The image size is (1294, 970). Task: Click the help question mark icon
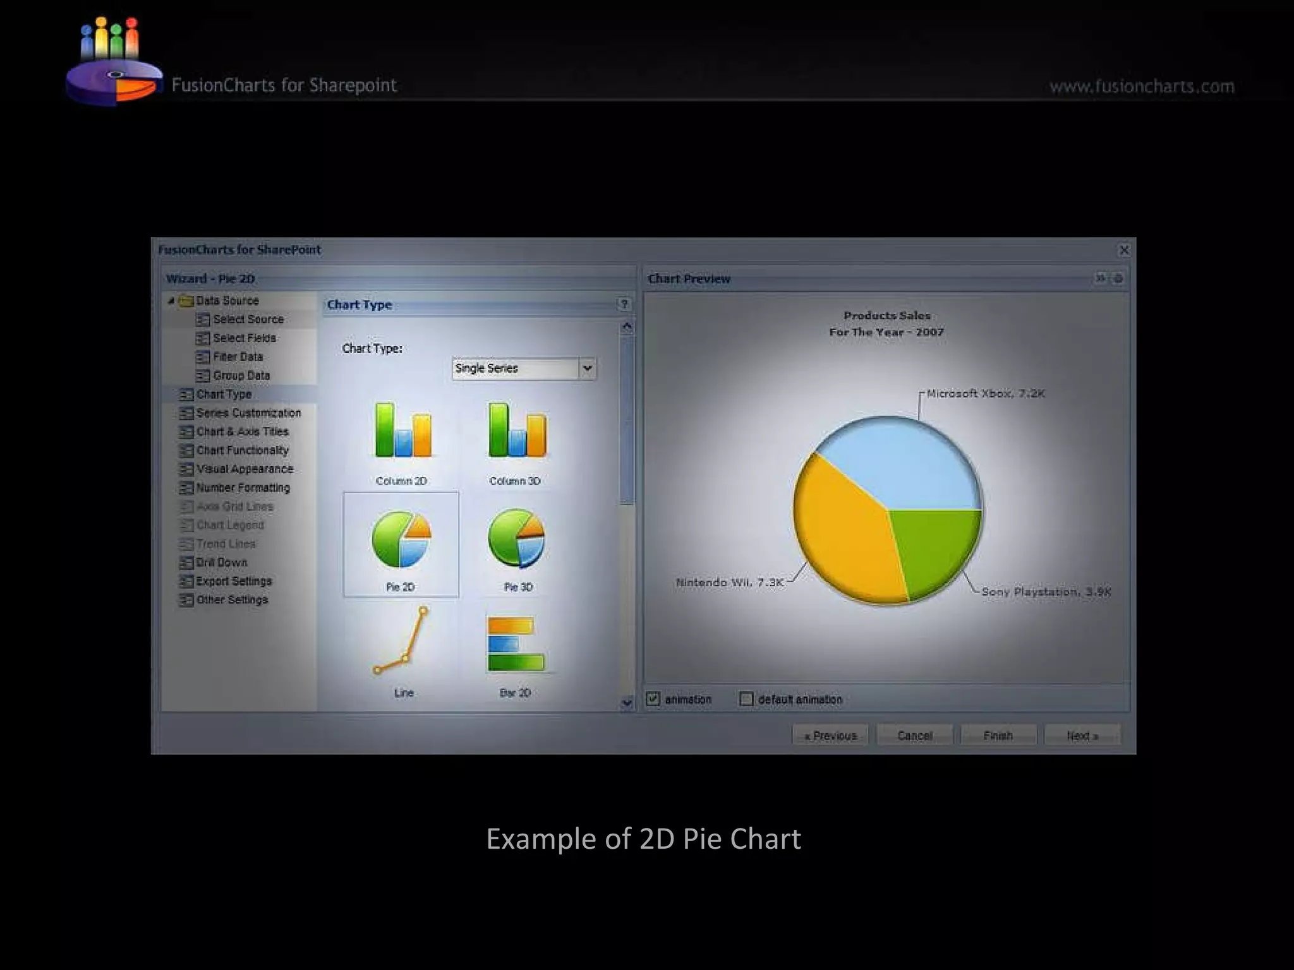[x=624, y=304]
